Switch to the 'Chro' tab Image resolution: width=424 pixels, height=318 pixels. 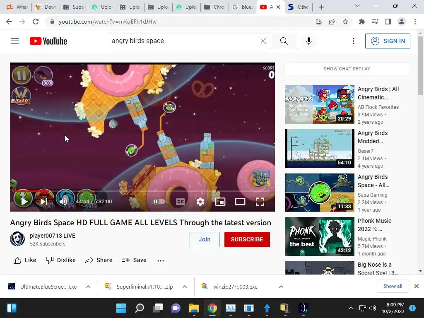(214, 7)
